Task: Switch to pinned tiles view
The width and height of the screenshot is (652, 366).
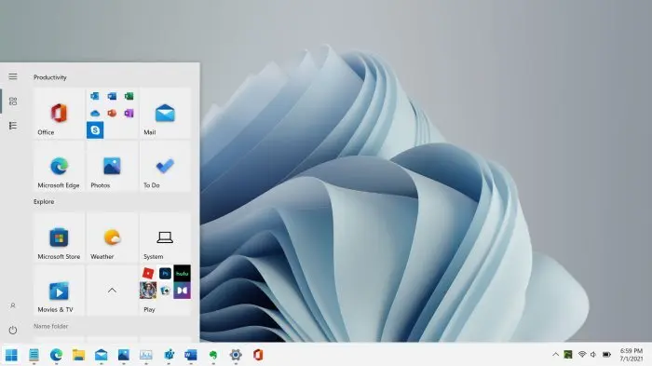Action: point(13,102)
